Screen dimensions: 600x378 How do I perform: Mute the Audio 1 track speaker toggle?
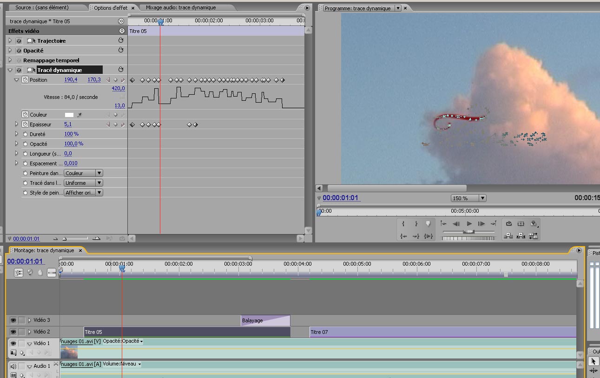tap(13, 366)
